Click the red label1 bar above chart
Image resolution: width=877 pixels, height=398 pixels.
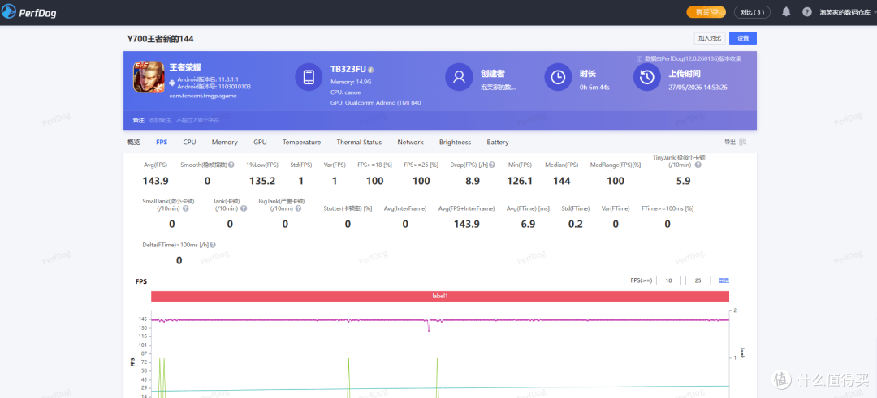[x=440, y=296]
